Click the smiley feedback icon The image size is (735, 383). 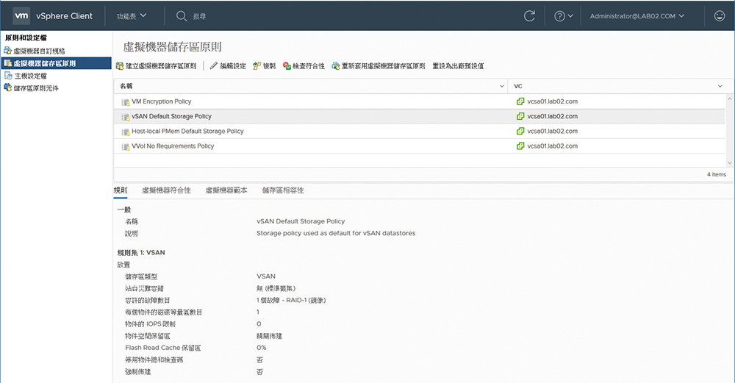(720, 16)
